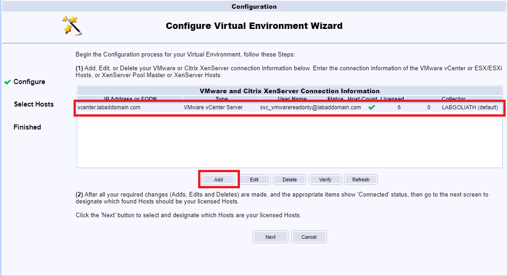Click the host count value 6
Screen dimensions: 507x276
point(399,107)
